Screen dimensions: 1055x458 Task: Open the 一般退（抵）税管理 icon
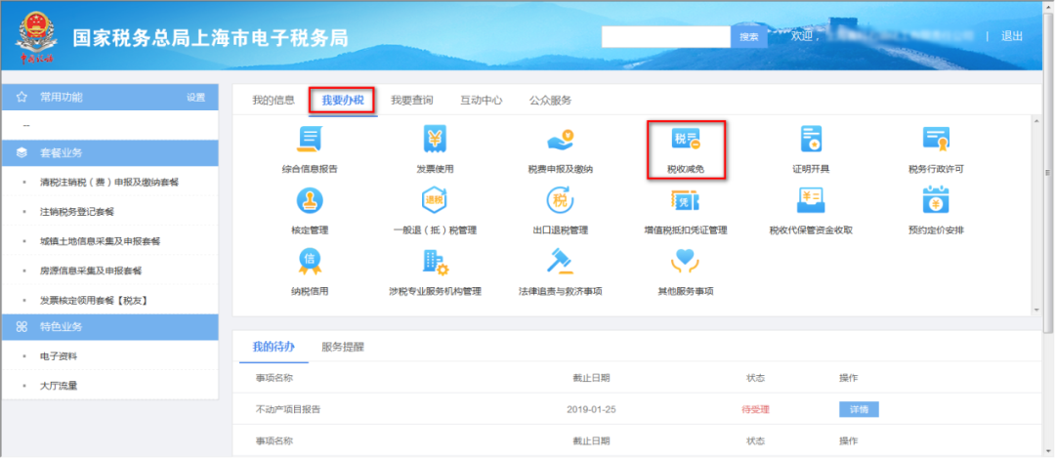click(x=435, y=200)
